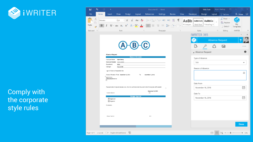Clear all formatting eraser icon
Image resolution: width=253 pixels, height=142 pixels.
[142, 20]
